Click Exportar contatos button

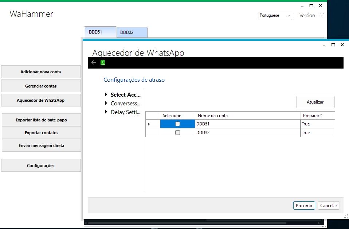41,133
